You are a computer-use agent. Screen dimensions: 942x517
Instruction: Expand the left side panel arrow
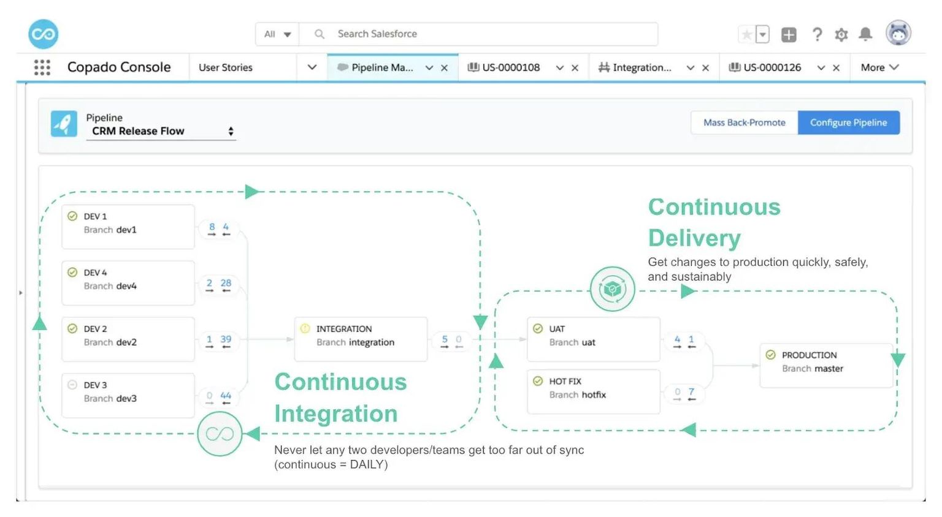pyautogui.click(x=20, y=293)
